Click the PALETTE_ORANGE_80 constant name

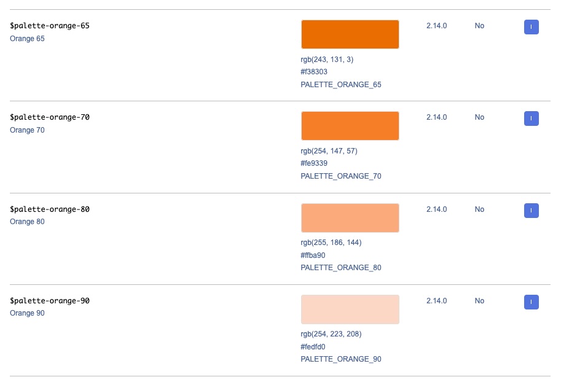(x=340, y=268)
